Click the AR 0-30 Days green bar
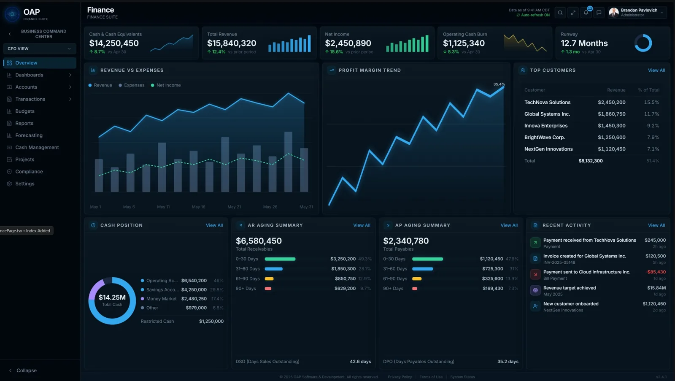The image size is (675, 381). [280, 259]
